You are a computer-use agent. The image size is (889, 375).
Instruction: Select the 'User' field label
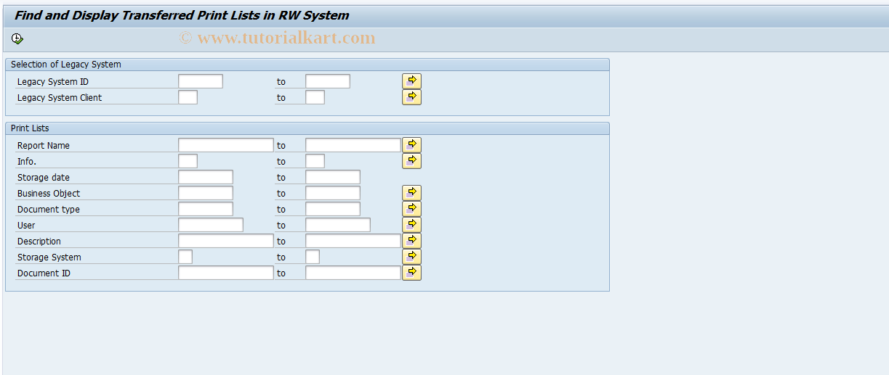tap(26, 226)
